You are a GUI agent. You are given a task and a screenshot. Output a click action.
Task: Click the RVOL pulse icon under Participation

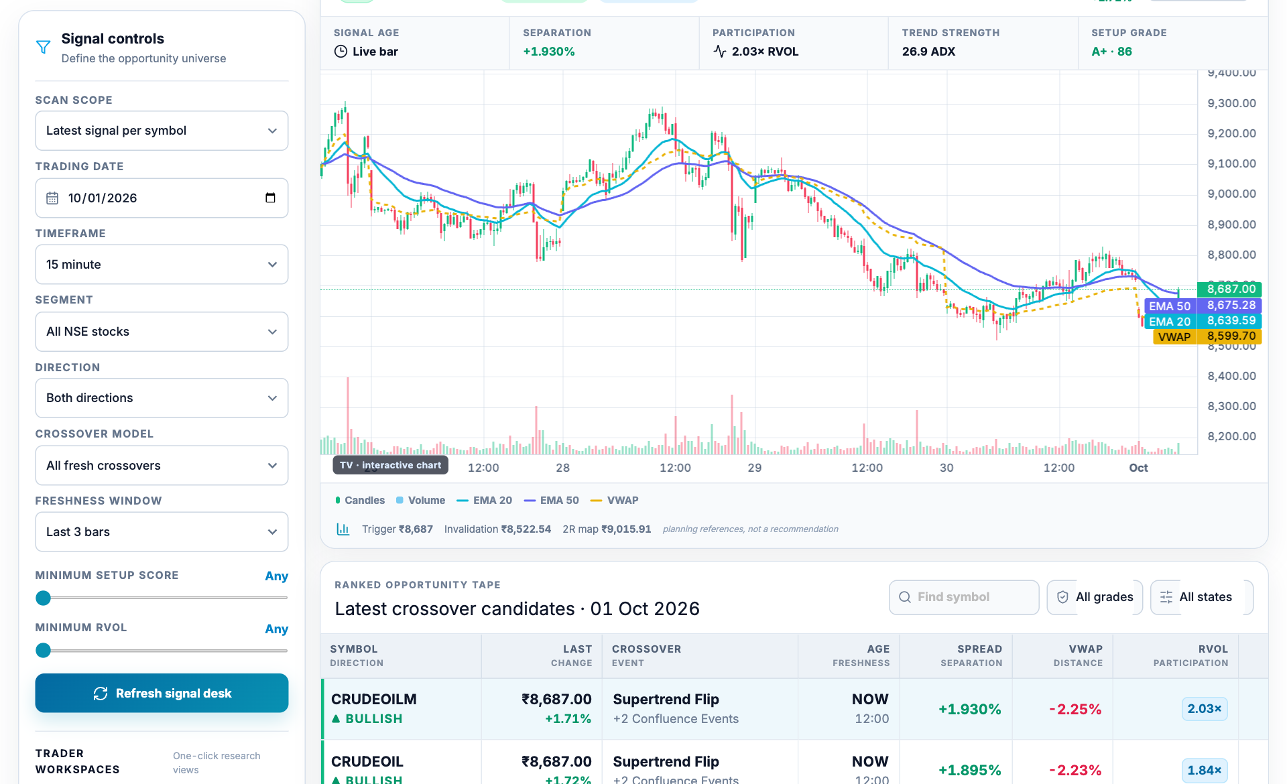pyautogui.click(x=719, y=52)
